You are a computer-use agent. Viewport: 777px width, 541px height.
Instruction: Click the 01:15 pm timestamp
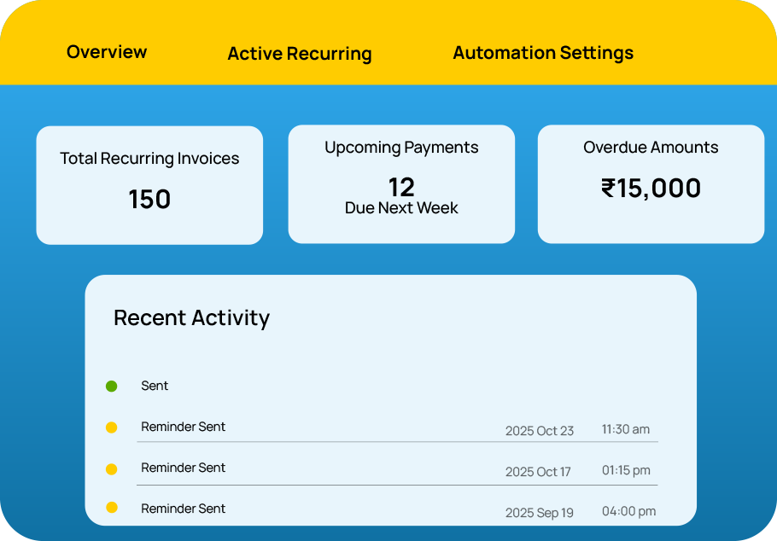[626, 471]
